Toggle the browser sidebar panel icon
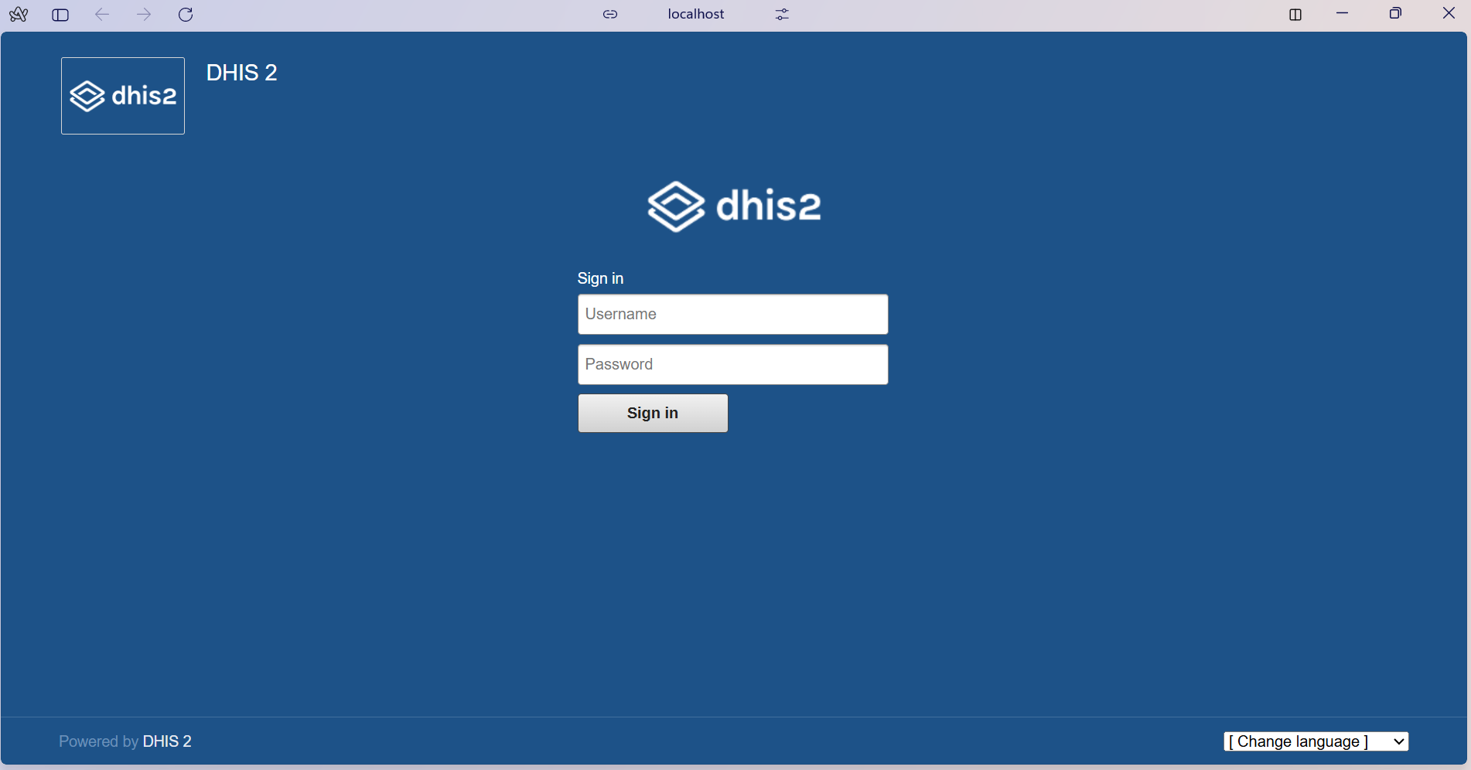Image resolution: width=1471 pixels, height=770 pixels. pyautogui.click(x=60, y=15)
